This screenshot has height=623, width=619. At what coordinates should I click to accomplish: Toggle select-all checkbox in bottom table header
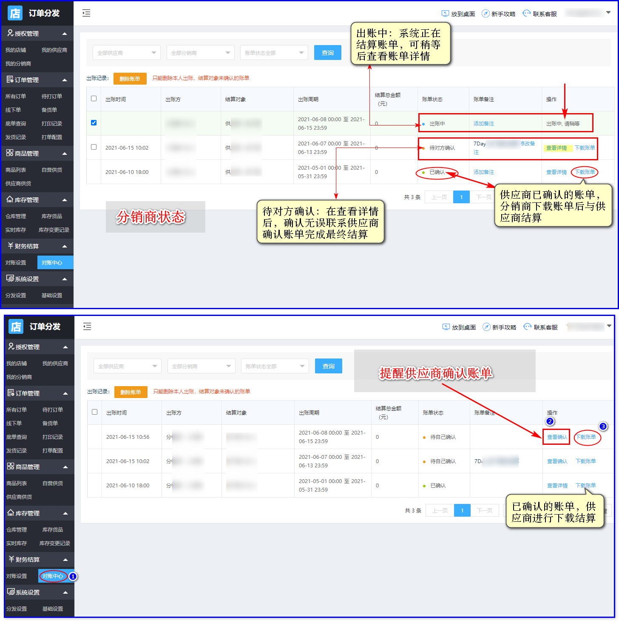pos(95,412)
